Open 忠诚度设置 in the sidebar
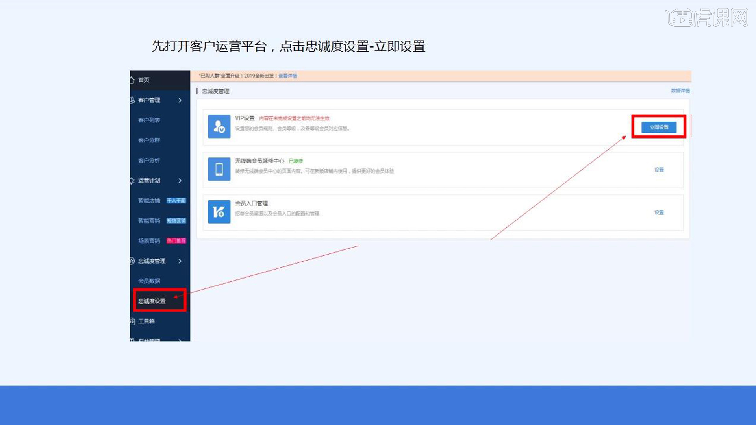Screen dimensions: 756x425 [152, 300]
